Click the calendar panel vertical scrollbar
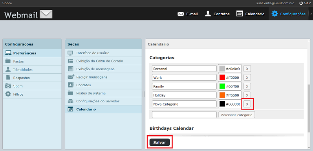This screenshot has height=151, width=313. 309,108
